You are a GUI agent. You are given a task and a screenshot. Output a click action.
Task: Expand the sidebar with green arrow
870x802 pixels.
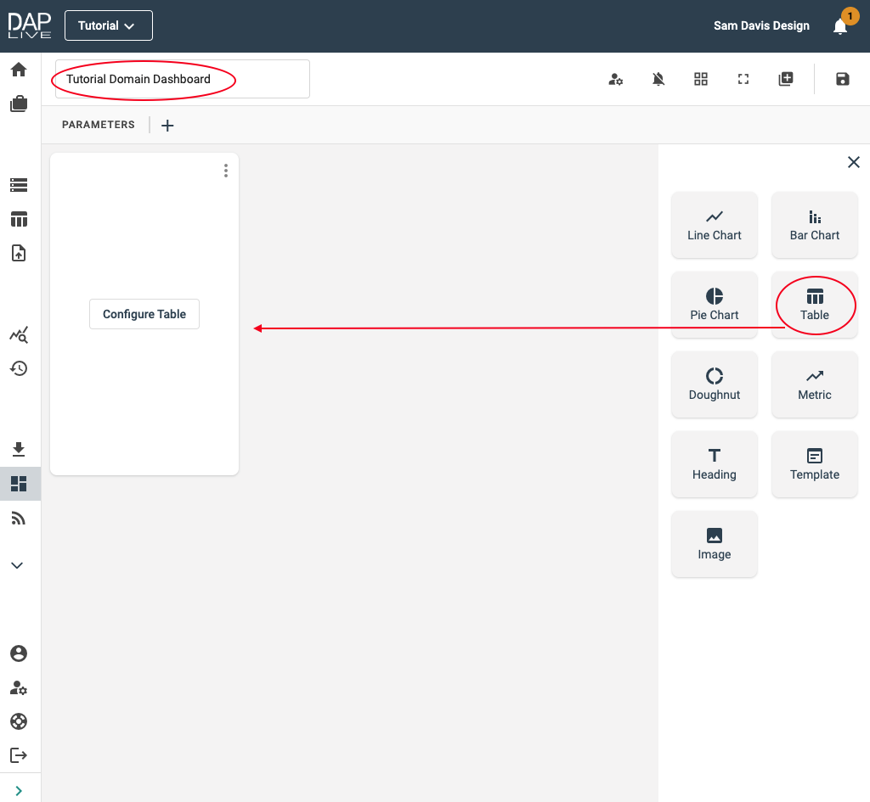coord(19,790)
